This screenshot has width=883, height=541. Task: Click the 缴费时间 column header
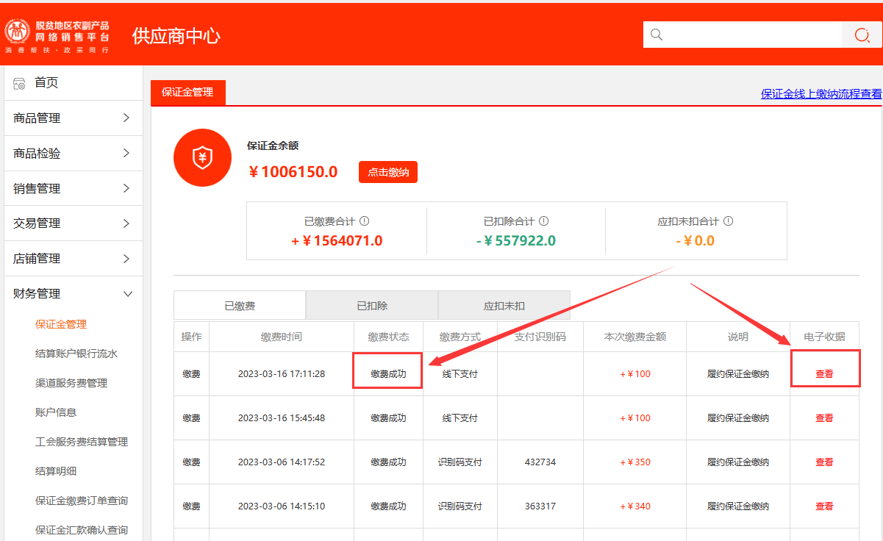point(282,337)
